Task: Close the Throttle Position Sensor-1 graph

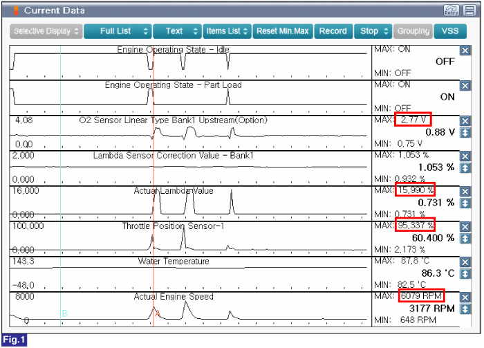Action: pos(465,227)
